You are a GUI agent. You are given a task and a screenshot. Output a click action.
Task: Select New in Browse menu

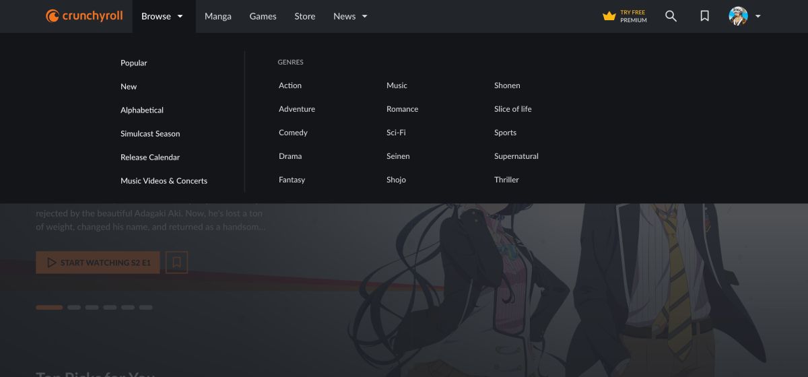pos(129,86)
